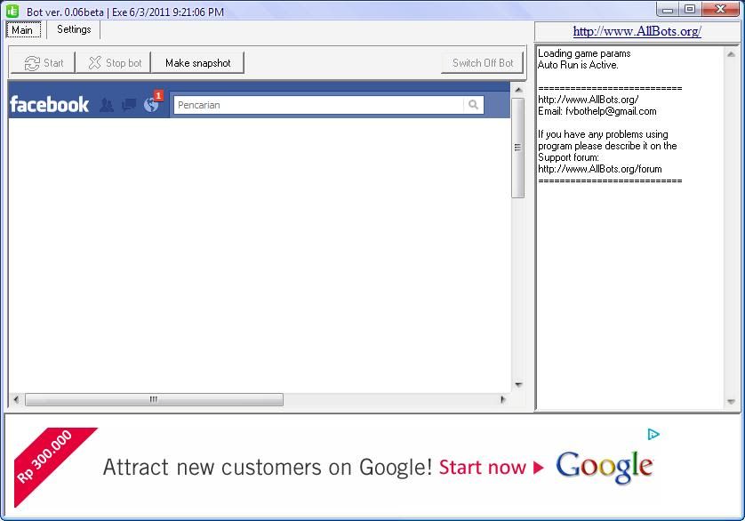Viewport: 745px width, 521px height.
Task: Click log panel scroll down arrow
Action: click(x=732, y=402)
